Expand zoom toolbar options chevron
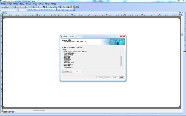This screenshot has width=186, height=116. coord(78,7)
